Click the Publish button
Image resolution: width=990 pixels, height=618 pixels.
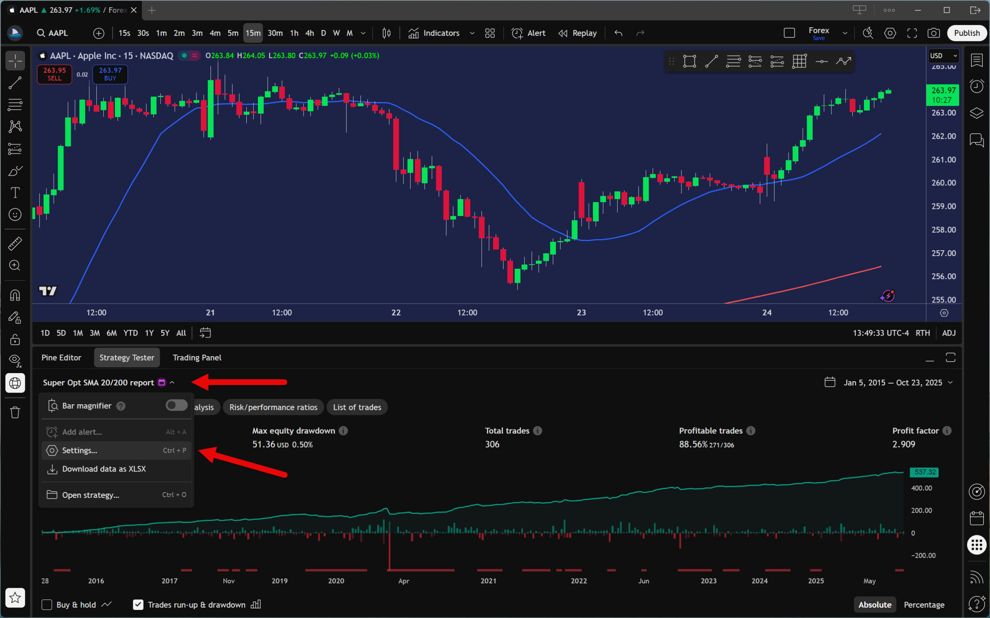coord(966,33)
